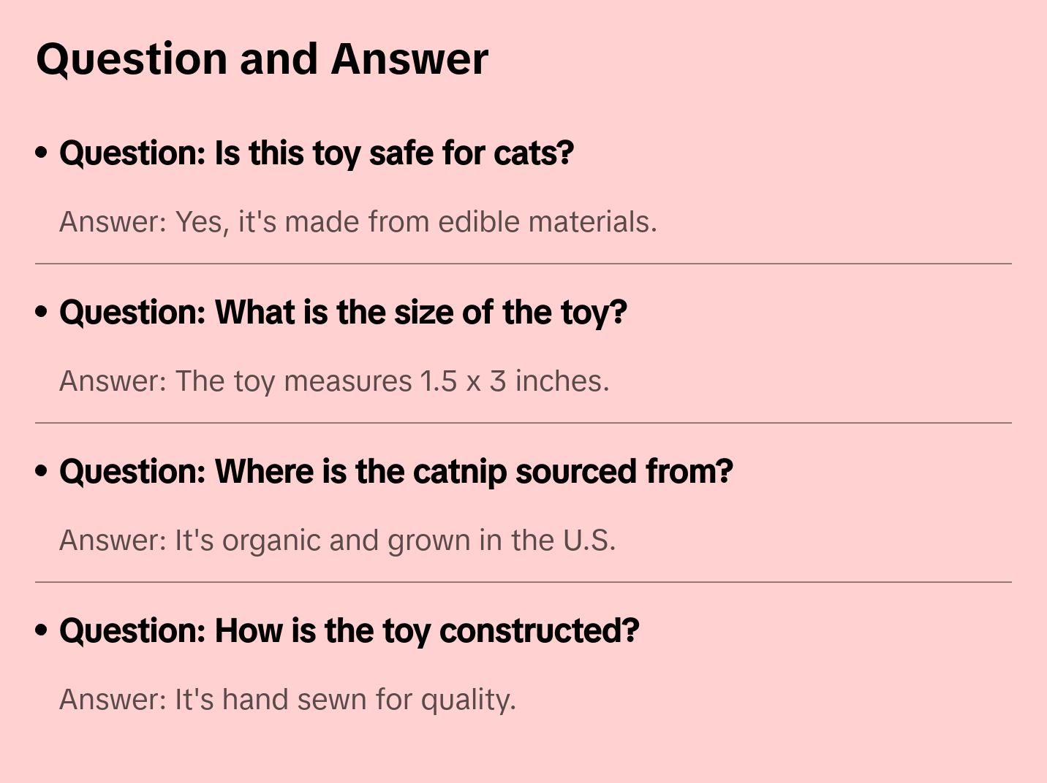
Task: Click the word 'Answer:' before 'Yes, it's made'
Action: click(113, 222)
